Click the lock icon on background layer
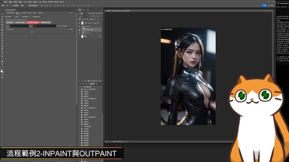 (x=99, y=36)
